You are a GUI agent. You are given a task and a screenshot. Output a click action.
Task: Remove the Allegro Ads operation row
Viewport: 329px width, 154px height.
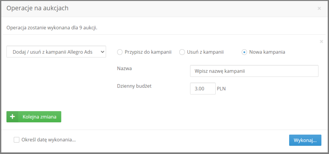(321, 41)
